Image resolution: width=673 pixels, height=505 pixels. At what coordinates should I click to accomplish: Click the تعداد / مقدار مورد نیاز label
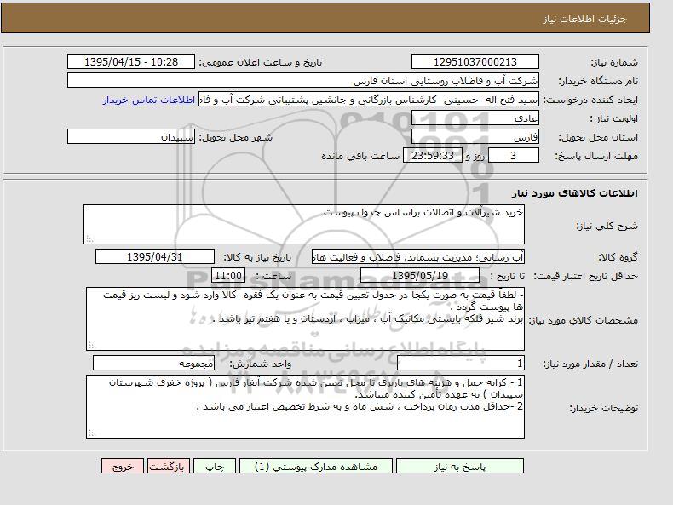pyautogui.click(x=590, y=364)
